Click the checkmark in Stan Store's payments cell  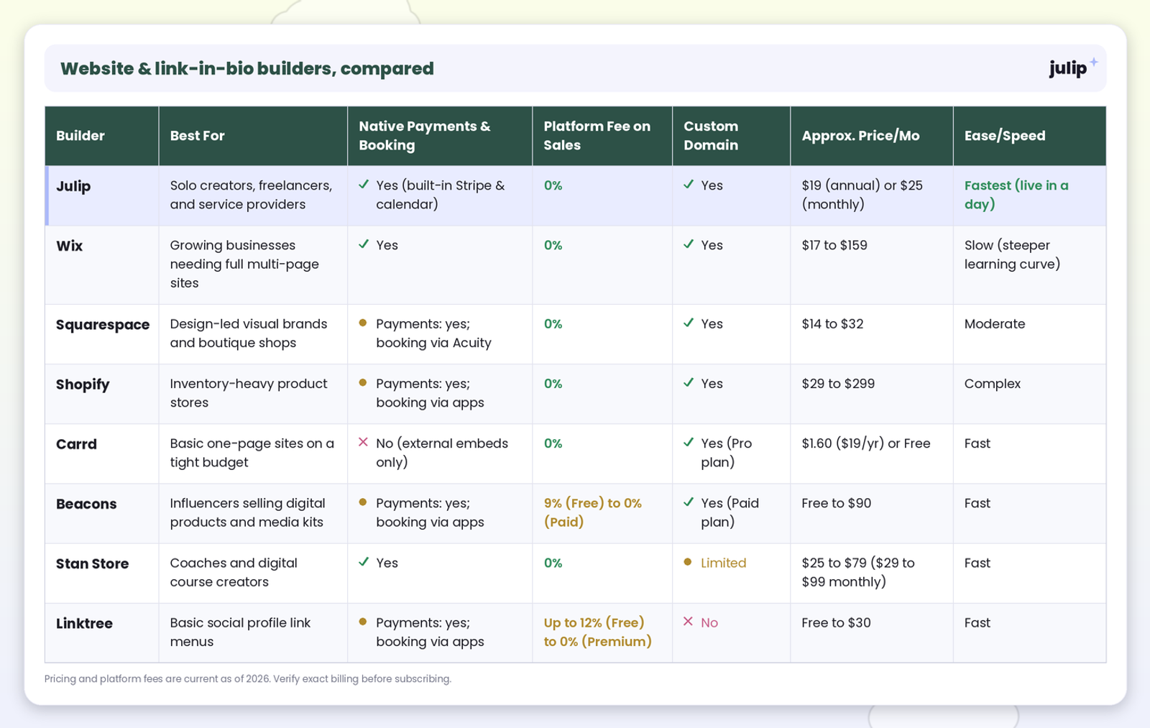[x=364, y=562]
